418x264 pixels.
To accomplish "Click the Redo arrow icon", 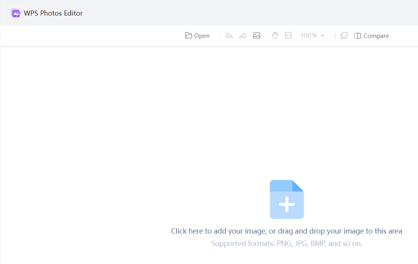I will (x=243, y=35).
